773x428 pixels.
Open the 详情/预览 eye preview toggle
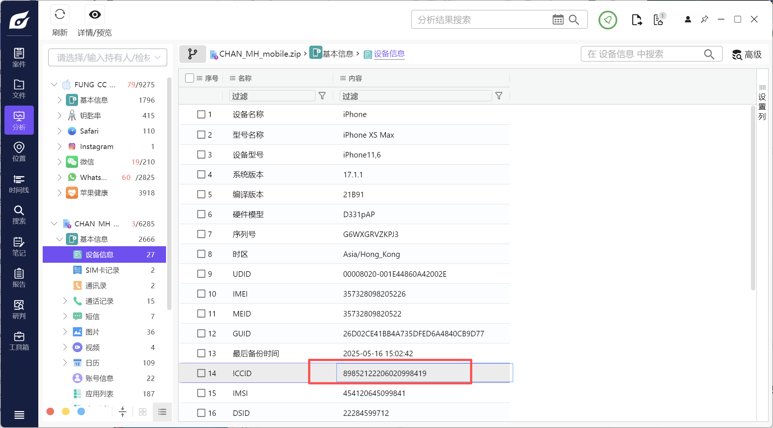[x=95, y=15]
